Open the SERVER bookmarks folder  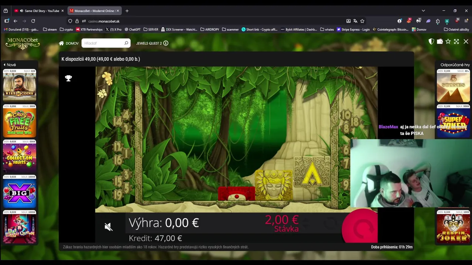pyautogui.click(x=151, y=29)
